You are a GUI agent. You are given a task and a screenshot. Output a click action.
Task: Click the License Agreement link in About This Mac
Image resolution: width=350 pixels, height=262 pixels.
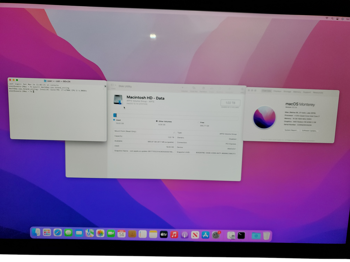[x=307, y=141]
